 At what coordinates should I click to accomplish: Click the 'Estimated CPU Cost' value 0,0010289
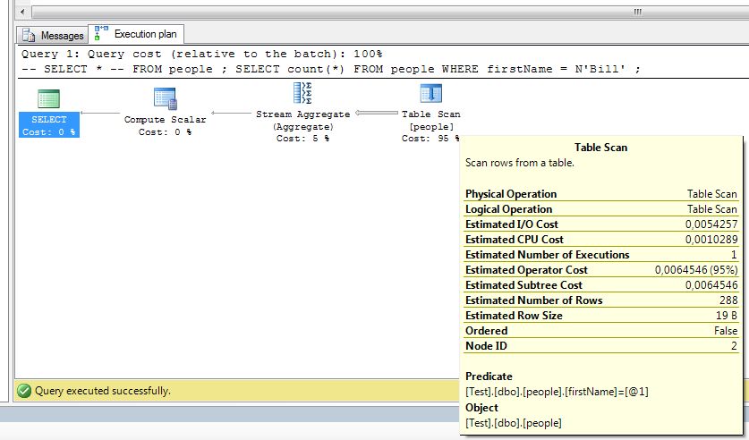711,240
